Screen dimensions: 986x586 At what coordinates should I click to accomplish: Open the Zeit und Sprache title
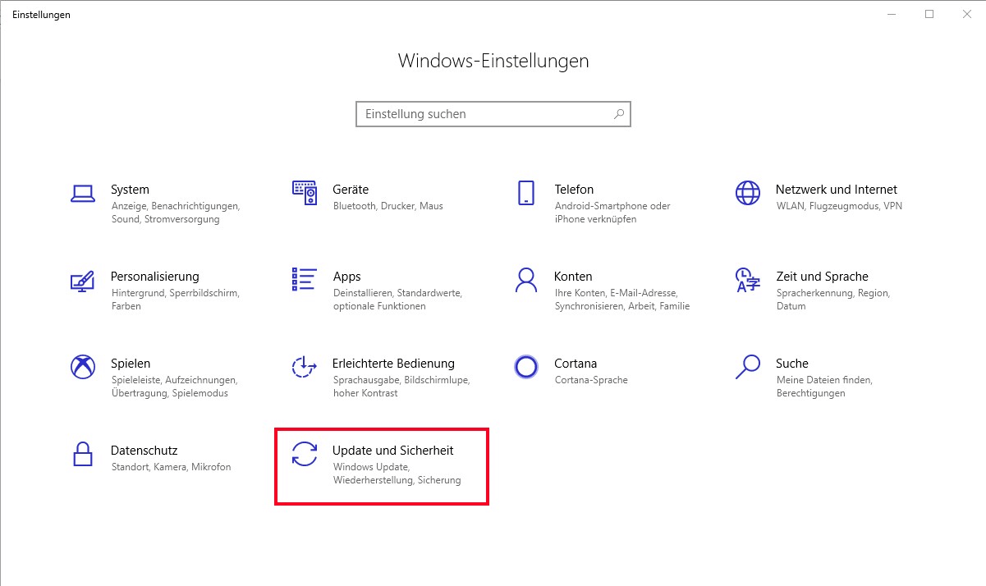822,277
